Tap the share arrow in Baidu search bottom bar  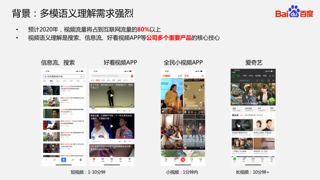73,160
